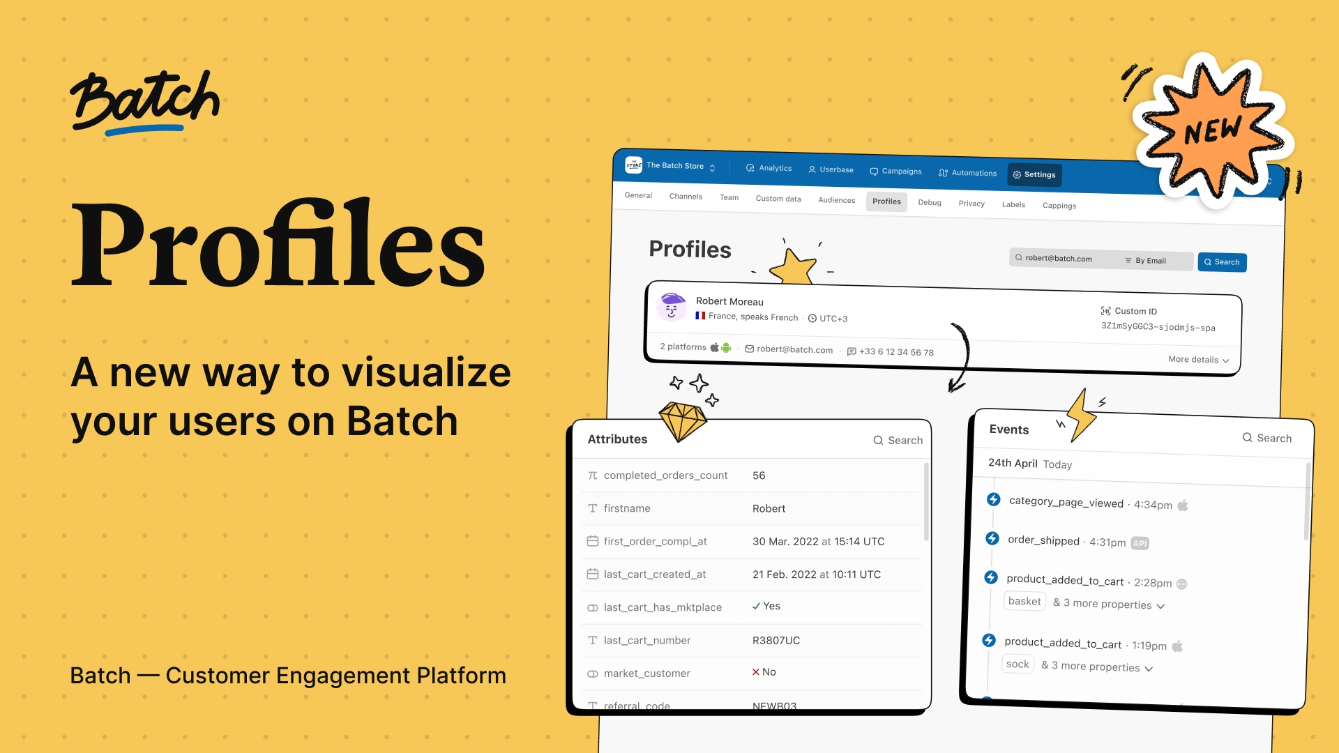Click the sock property tag
Image resolution: width=1339 pixels, height=753 pixels.
tap(1018, 664)
